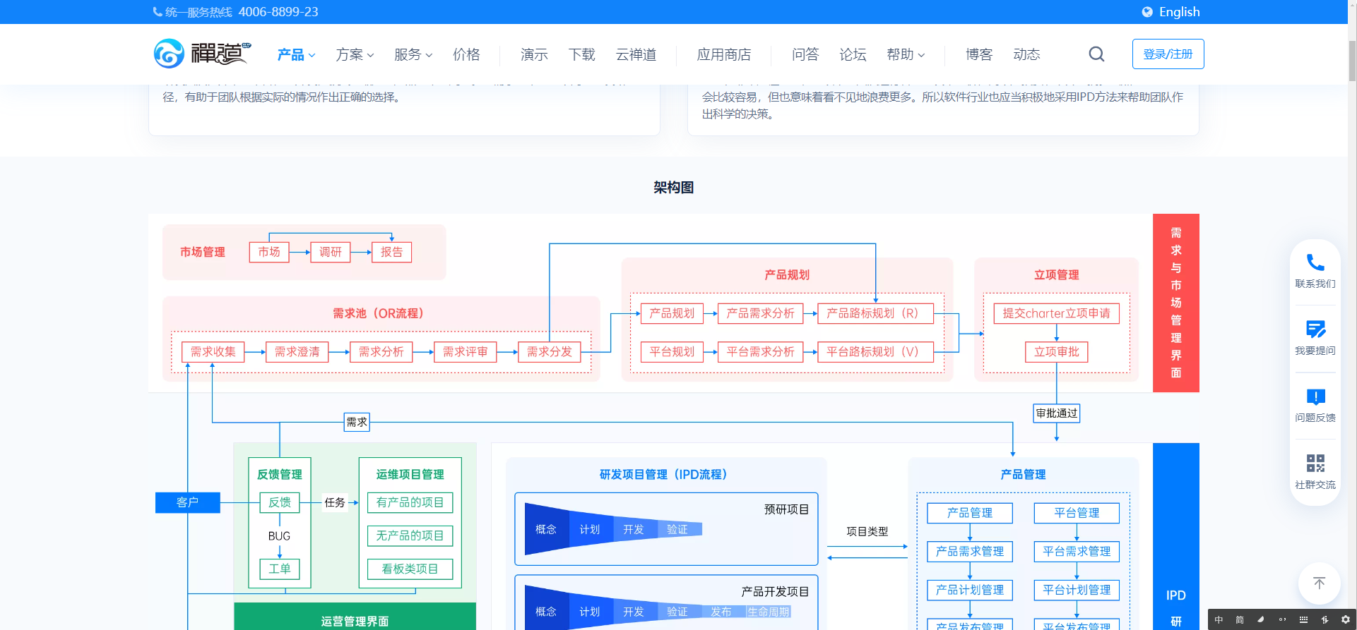Expand the 产品 dropdown menu
The image size is (1357, 630).
(x=296, y=54)
